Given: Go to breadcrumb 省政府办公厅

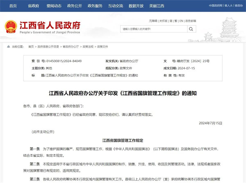Looking at the screenshot, I should point(71,47).
